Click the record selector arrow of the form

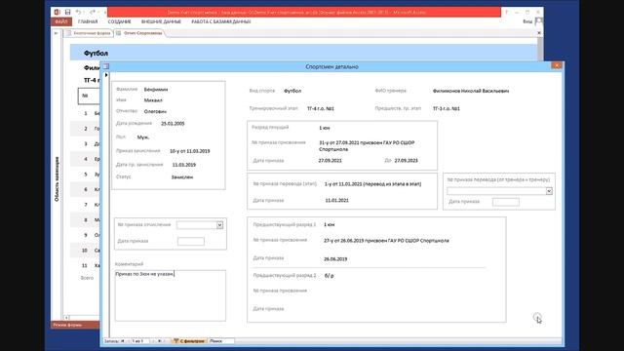[106, 75]
